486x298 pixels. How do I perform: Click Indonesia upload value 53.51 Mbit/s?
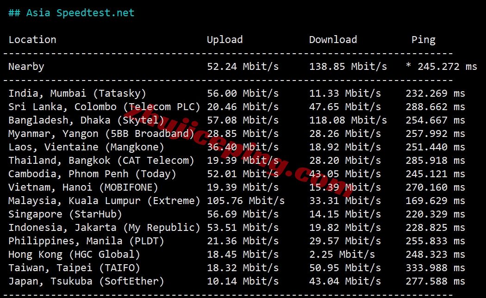pos(243,228)
